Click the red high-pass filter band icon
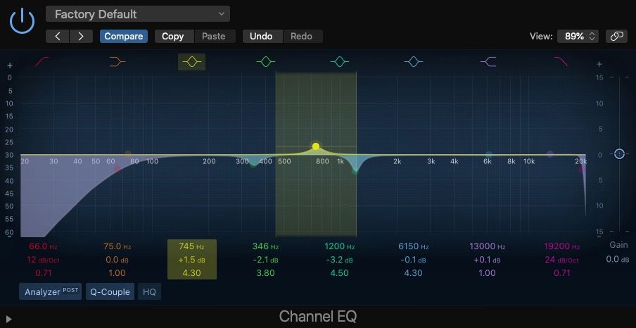The height and width of the screenshot is (328, 636). click(43, 62)
